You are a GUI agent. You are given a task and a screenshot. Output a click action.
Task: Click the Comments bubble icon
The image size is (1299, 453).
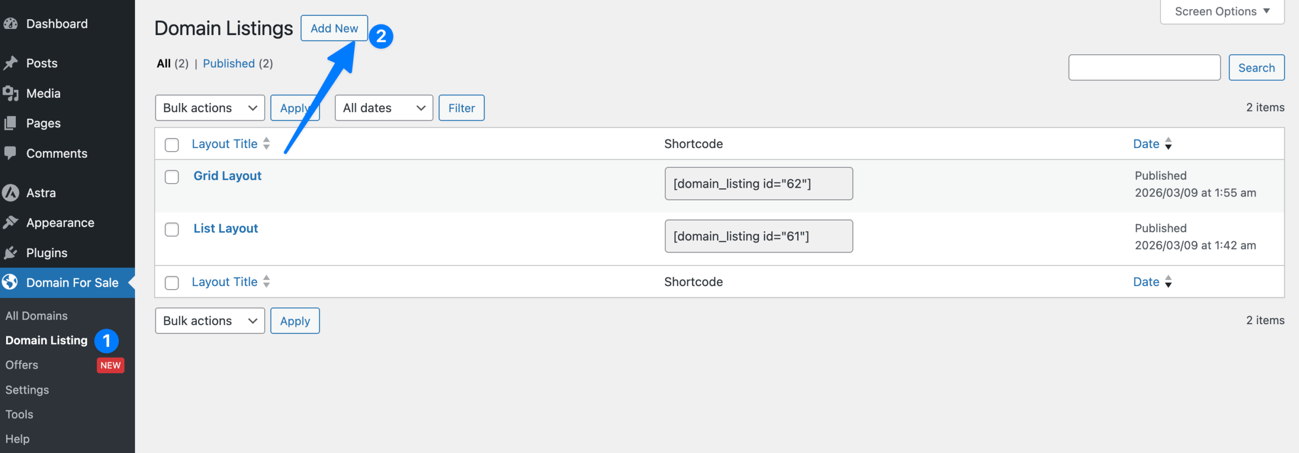pyautogui.click(x=10, y=153)
